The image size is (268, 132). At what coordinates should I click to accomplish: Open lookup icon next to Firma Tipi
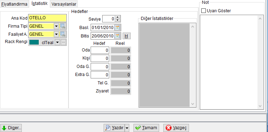click(x=63, y=26)
